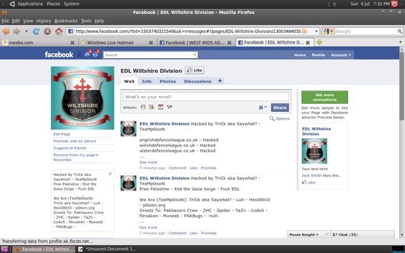The image size is (405, 253).
Task: Click the Firefox back arrow button
Action: click(6, 31)
